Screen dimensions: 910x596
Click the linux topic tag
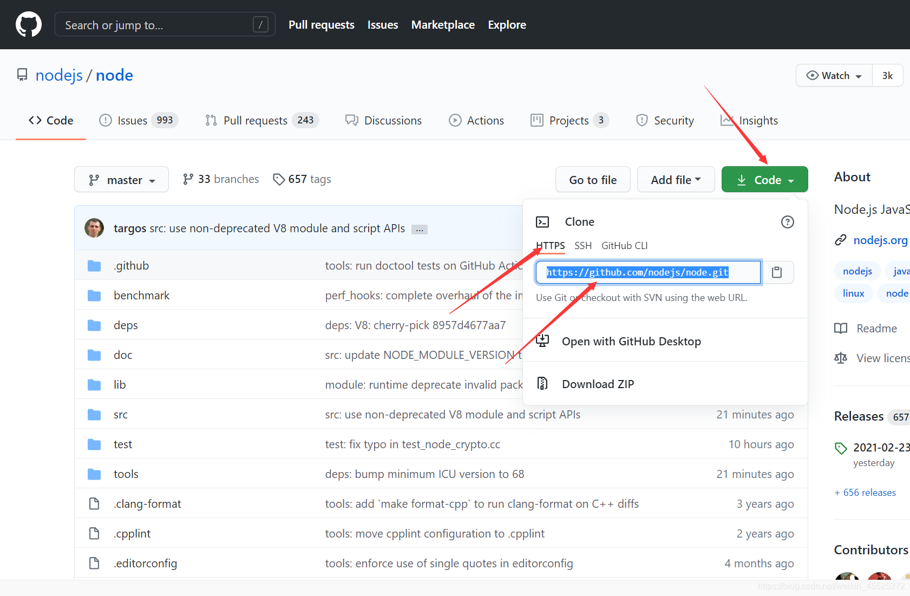(x=853, y=293)
